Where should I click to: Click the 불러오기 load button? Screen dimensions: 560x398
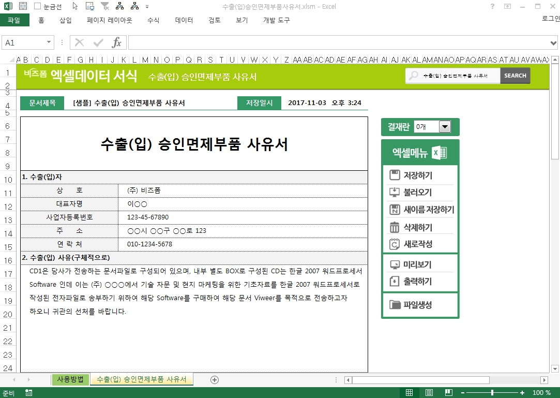point(417,193)
